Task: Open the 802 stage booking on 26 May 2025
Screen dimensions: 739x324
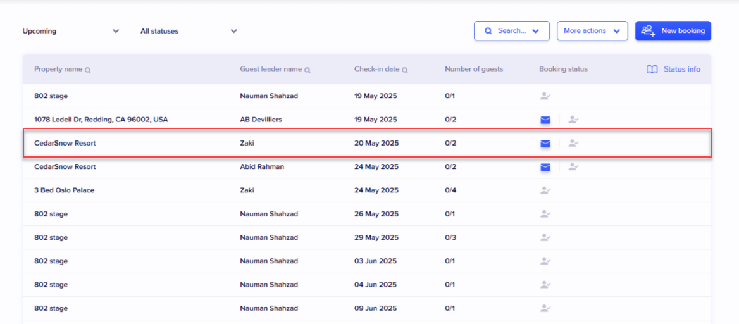Action: 51,214
